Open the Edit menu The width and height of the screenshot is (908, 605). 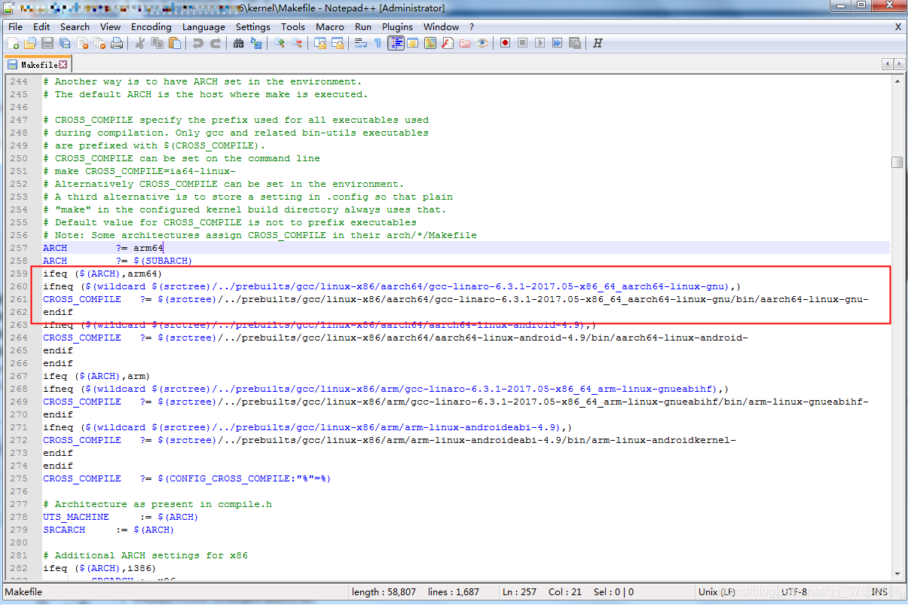[41, 26]
